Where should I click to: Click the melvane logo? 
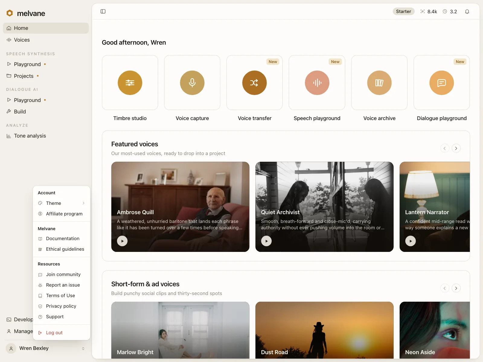26,13
